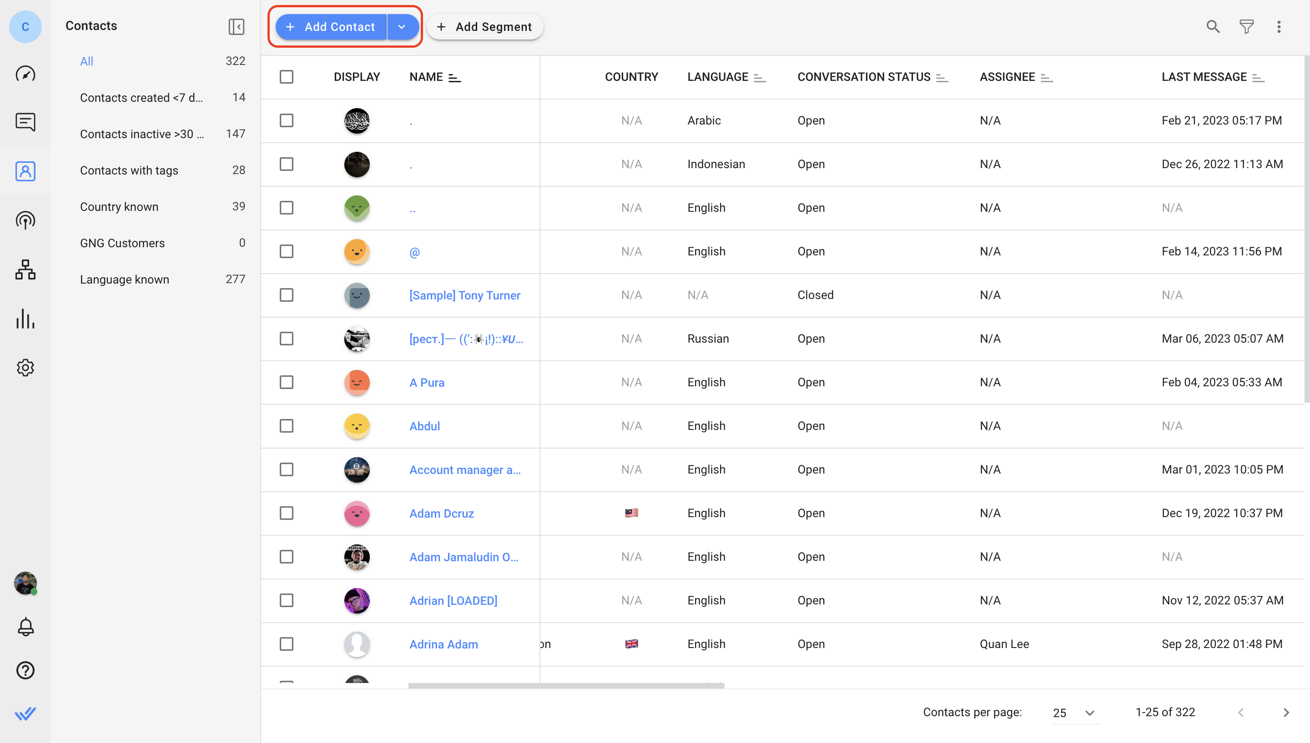Open the user profile avatar in sidebar
1310x743 pixels.
25,583
